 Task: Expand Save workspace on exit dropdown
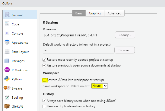99,86
